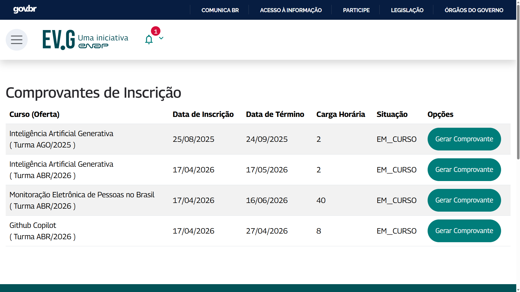Select the PARTICIPE menu item
The width and height of the screenshot is (520, 292).
356,10
